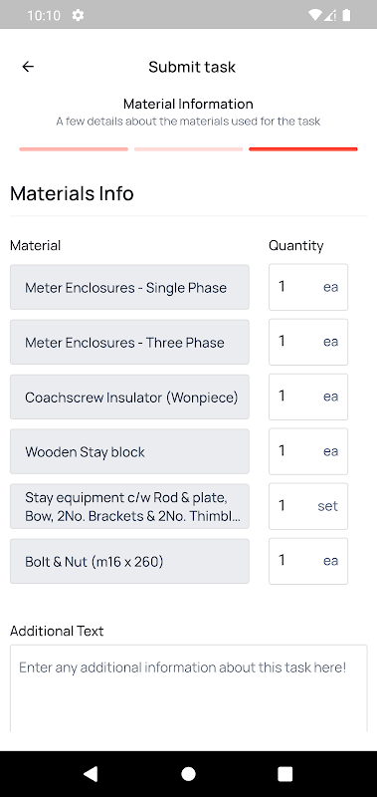Select the Stay equipment c/w Rod & plate field
Screen dimensions: 377x797
point(129,506)
